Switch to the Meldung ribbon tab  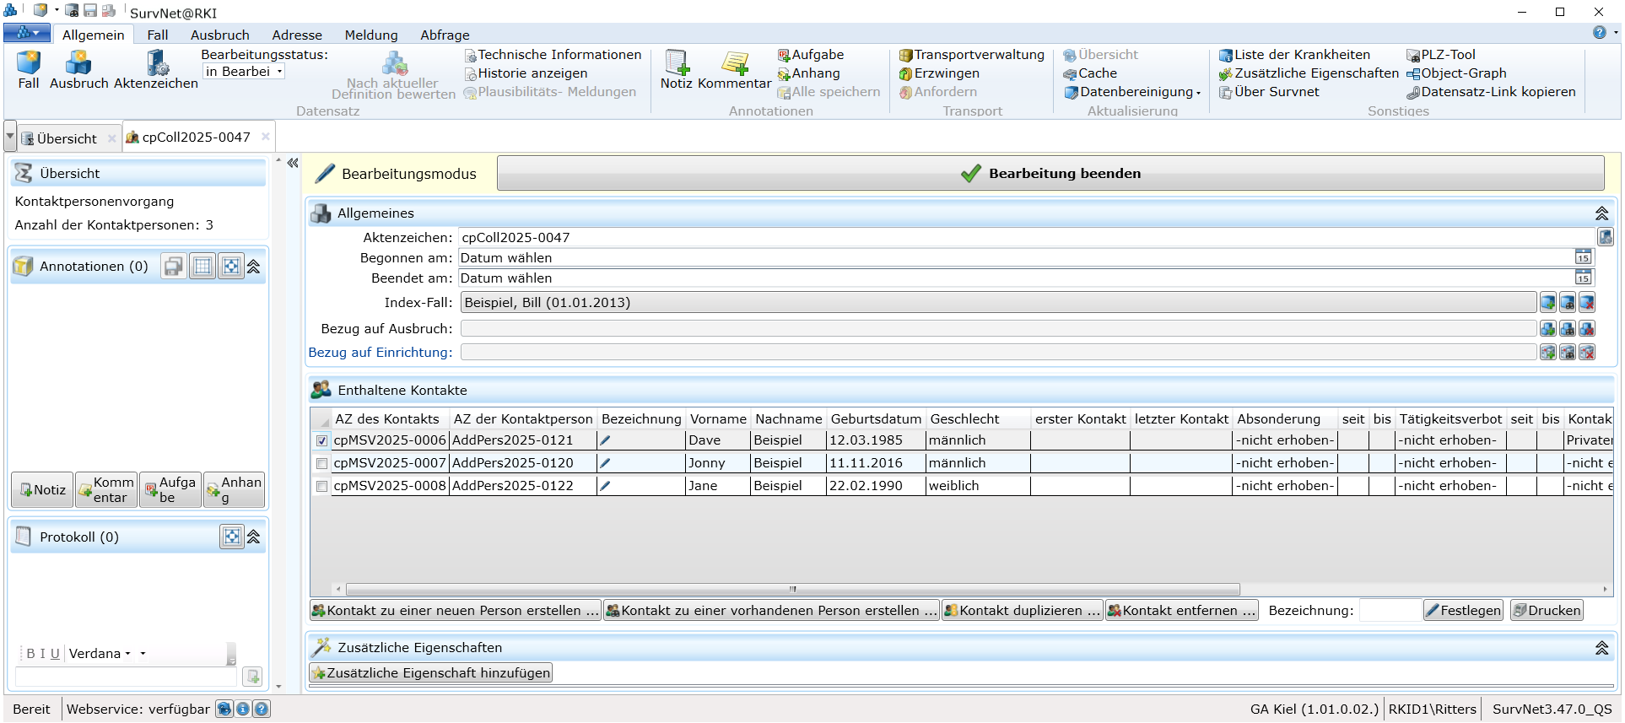pos(370,35)
